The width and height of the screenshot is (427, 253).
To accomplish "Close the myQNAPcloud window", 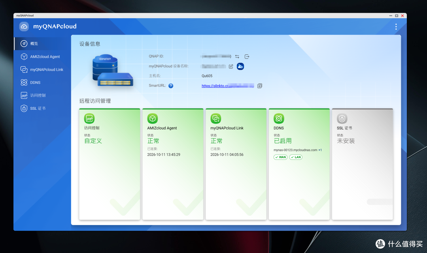I will pyautogui.click(x=402, y=16).
